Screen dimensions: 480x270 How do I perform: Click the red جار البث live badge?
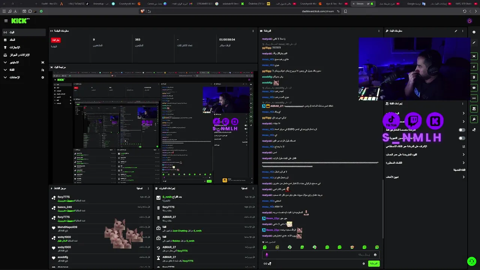tap(55, 40)
